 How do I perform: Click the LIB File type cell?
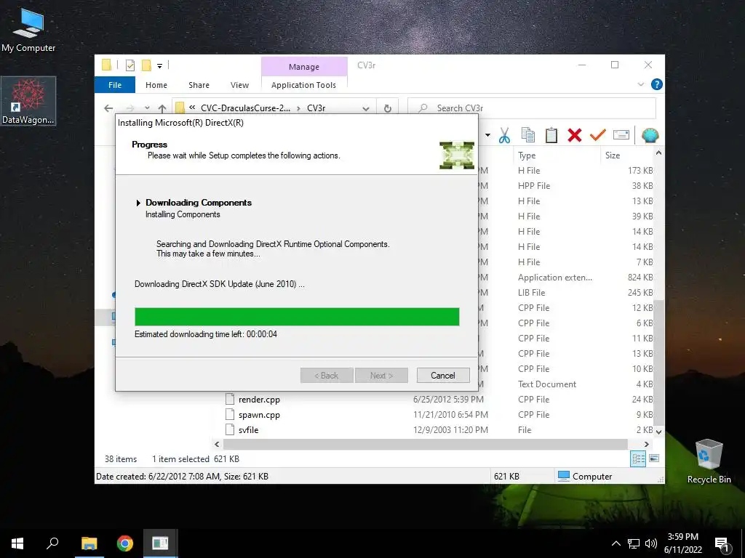coord(531,292)
